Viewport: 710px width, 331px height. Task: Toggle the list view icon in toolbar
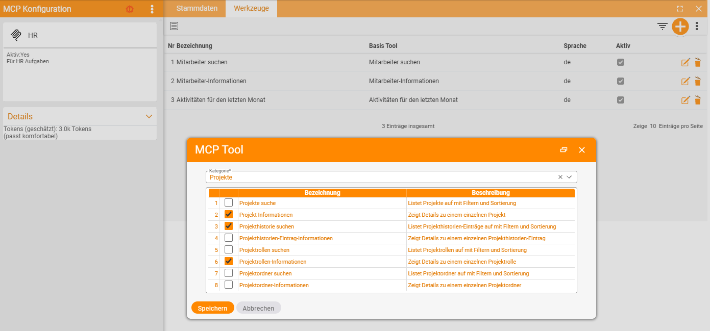174,26
